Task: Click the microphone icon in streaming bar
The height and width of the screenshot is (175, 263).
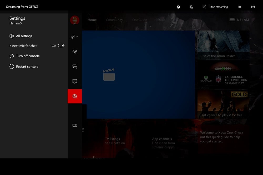Action: 191,7
